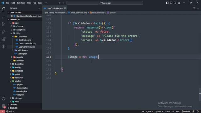Open the VS Code application logo menu
Viewport: 201px width, 113px height.
tap(3, 3)
